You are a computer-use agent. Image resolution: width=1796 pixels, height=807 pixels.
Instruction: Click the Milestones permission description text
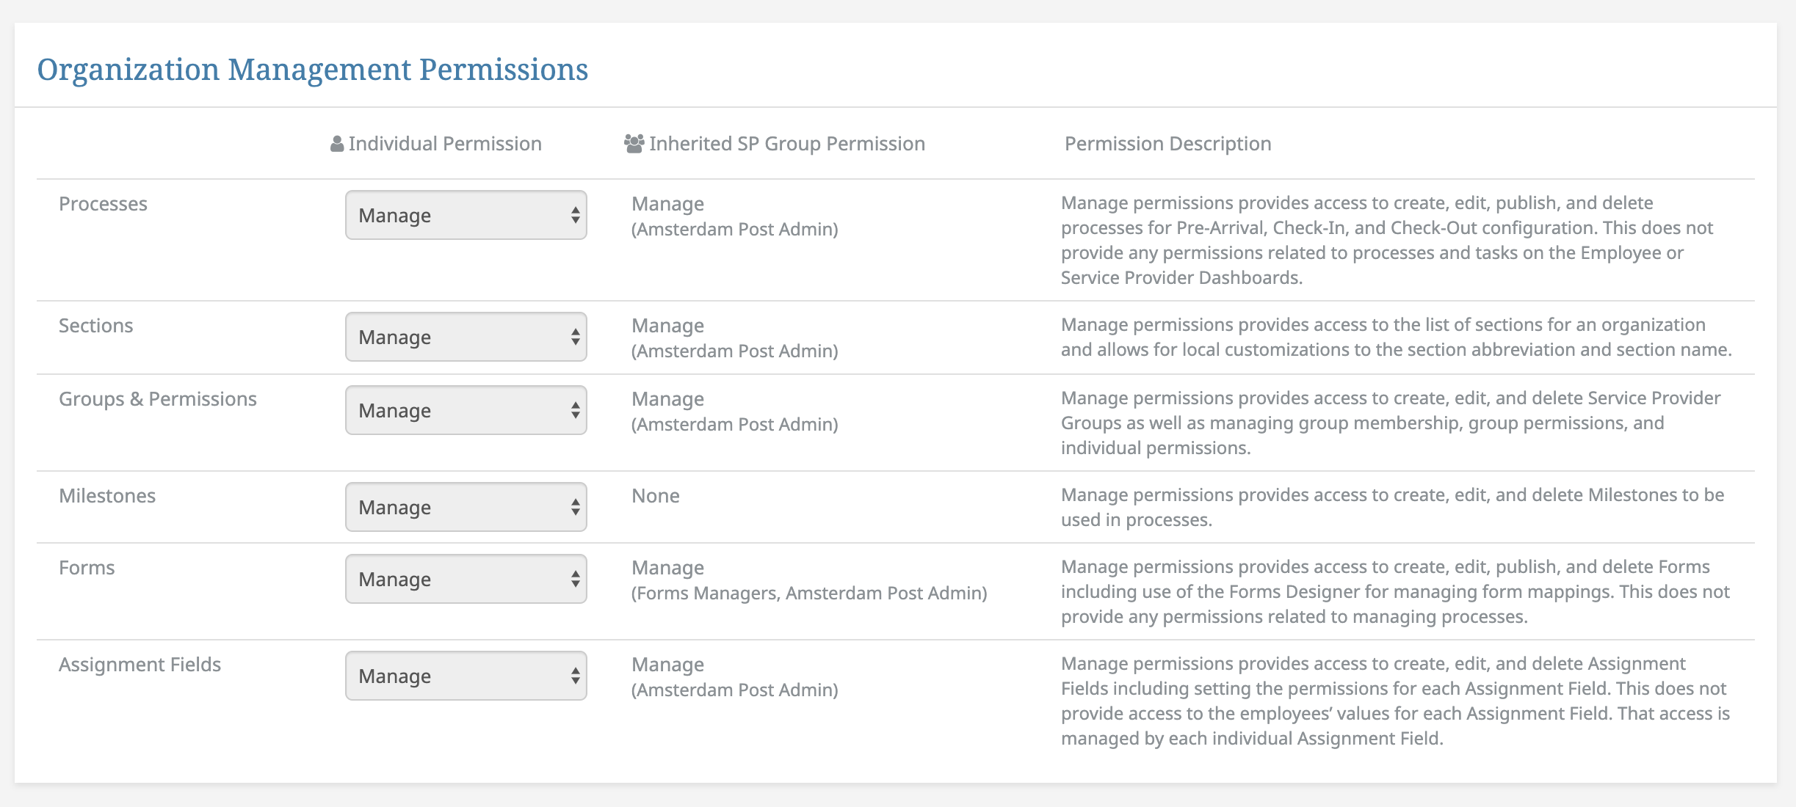tap(1393, 507)
